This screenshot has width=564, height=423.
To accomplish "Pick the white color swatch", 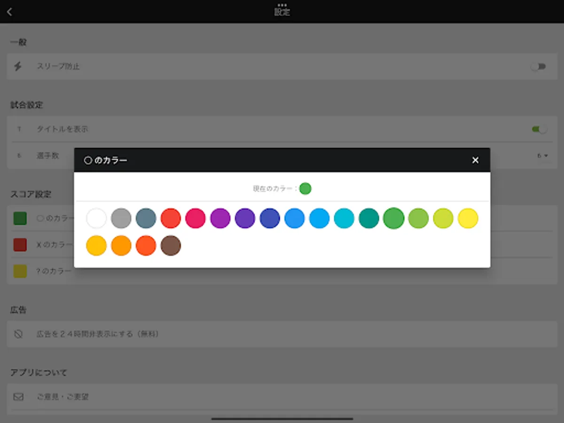I will [96, 219].
